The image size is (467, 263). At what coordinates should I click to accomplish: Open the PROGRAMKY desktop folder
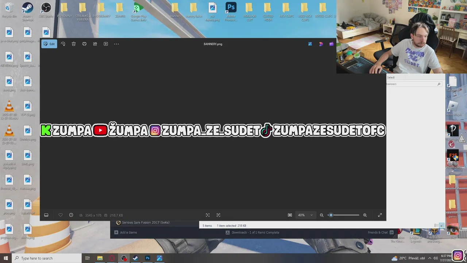(x=101, y=10)
